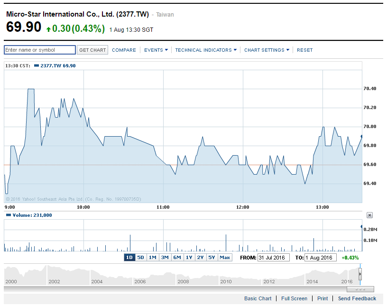
Task: Open the COMPARE option
Action: pyautogui.click(x=124, y=50)
